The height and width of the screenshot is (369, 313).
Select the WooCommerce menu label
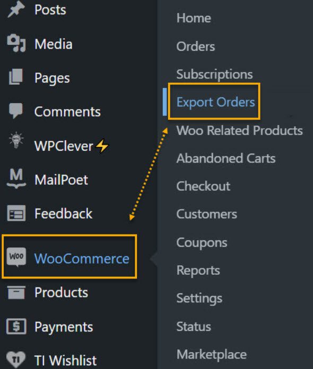(x=82, y=259)
